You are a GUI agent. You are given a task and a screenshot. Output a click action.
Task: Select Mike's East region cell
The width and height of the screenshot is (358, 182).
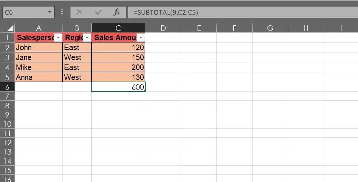(77, 67)
